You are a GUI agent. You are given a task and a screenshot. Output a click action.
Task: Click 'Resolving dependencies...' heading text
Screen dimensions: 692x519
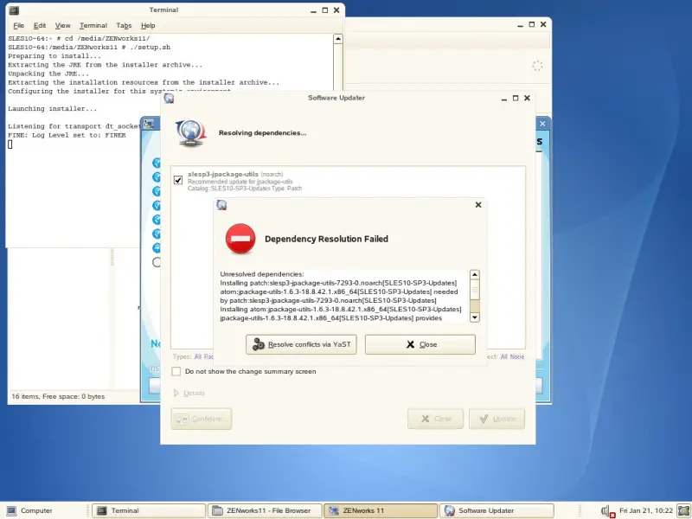coord(263,133)
